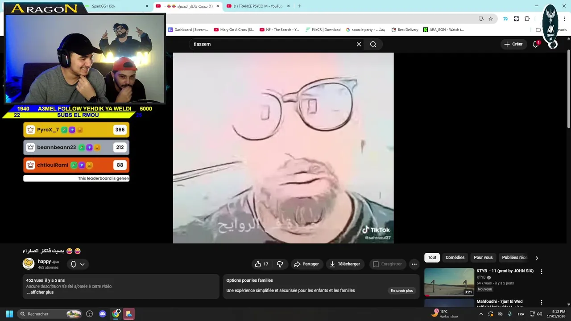Image resolution: width=571 pixels, height=321 pixels.
Task: Bookmark this page with star icon
Action: point(491,19)
